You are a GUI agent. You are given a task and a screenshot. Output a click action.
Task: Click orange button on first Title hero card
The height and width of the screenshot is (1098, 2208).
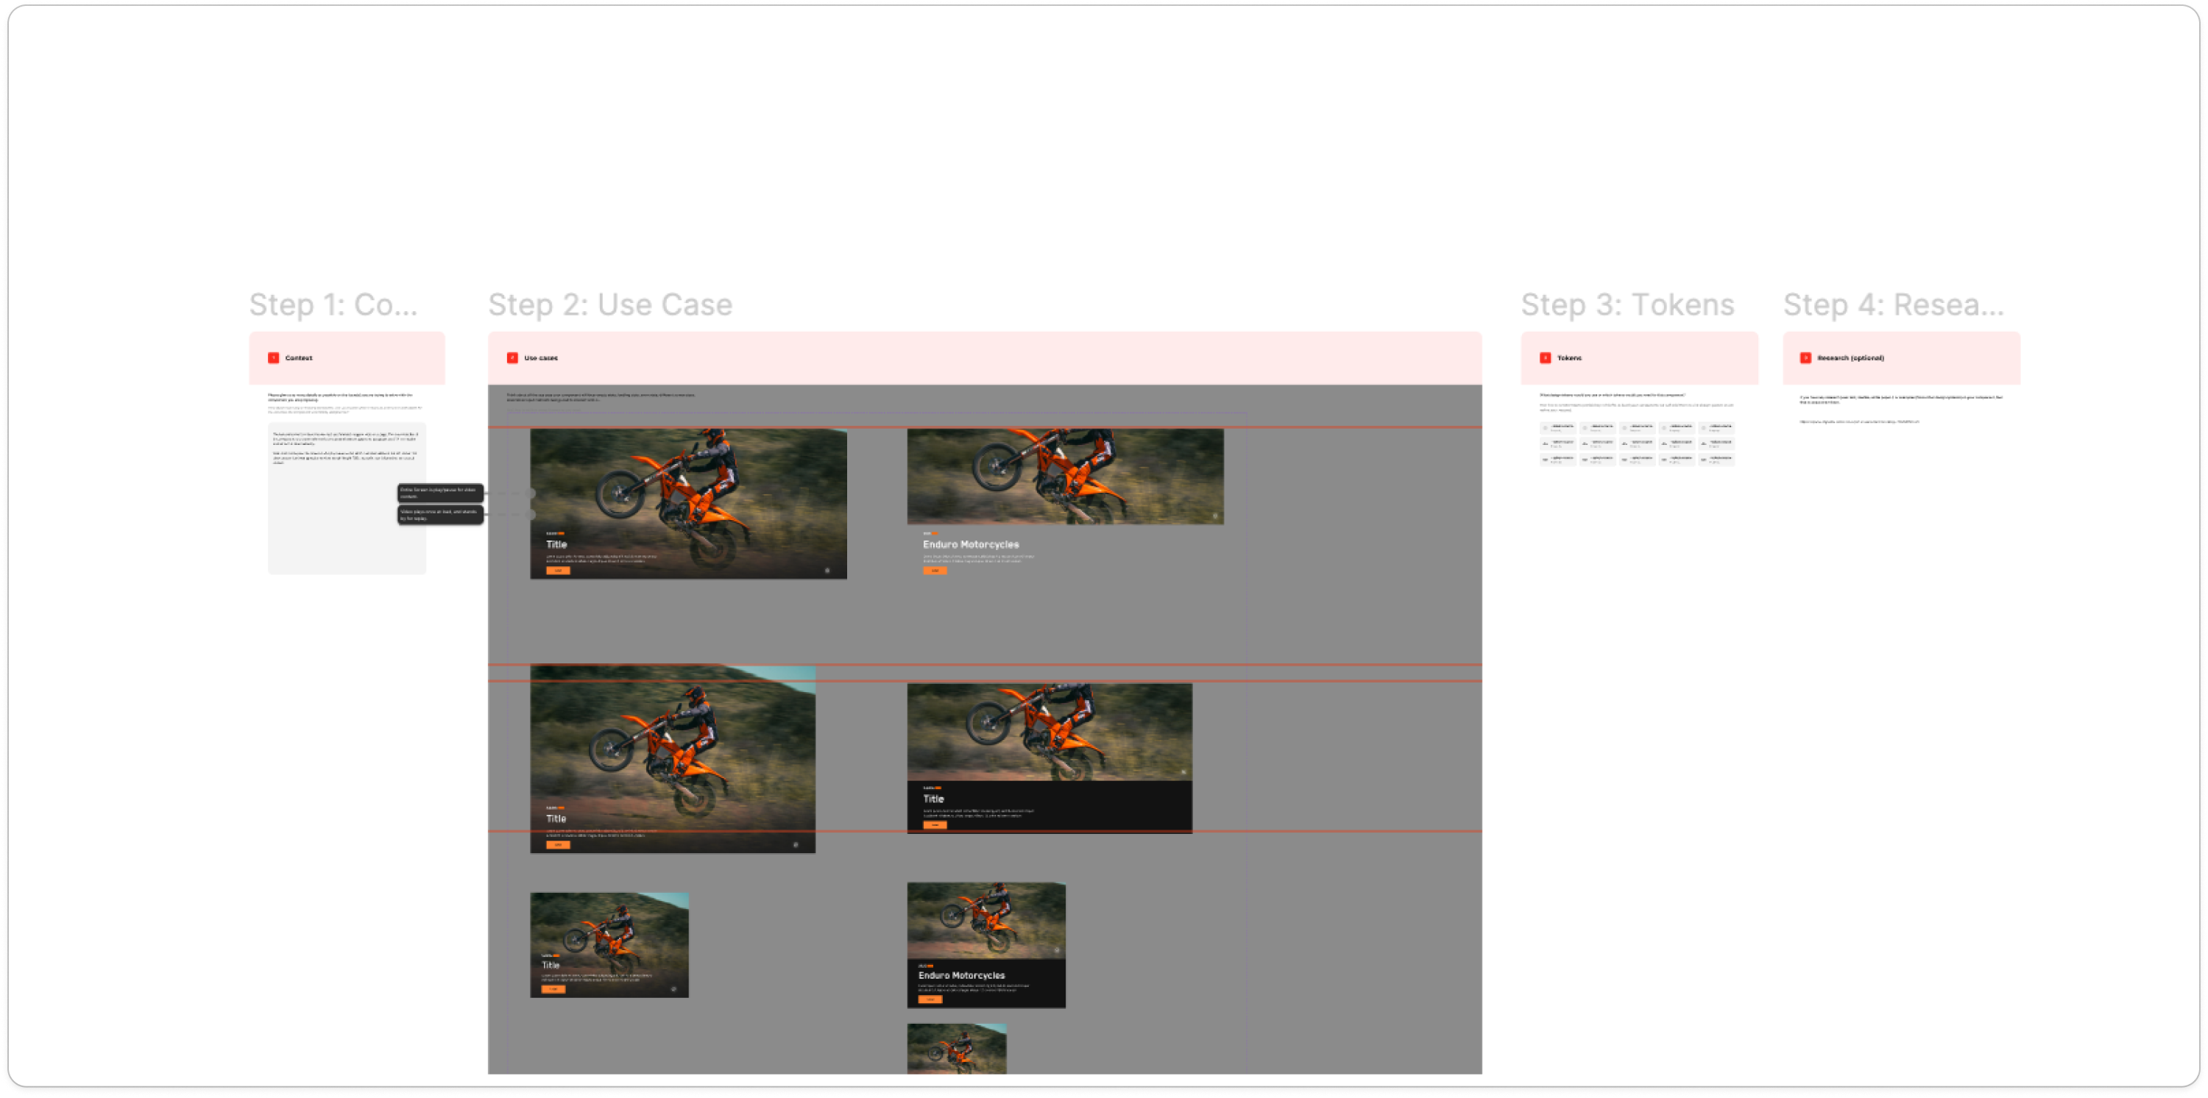tap(558, 571)
